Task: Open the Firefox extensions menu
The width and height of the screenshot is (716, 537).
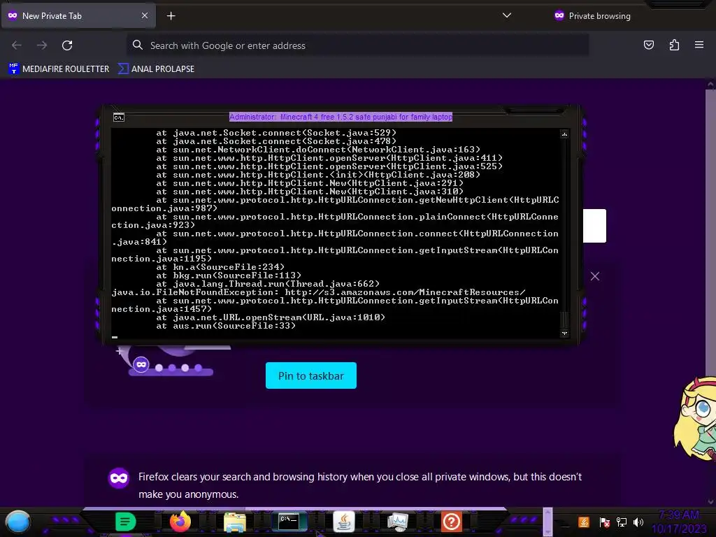Action: click(674, 45)
